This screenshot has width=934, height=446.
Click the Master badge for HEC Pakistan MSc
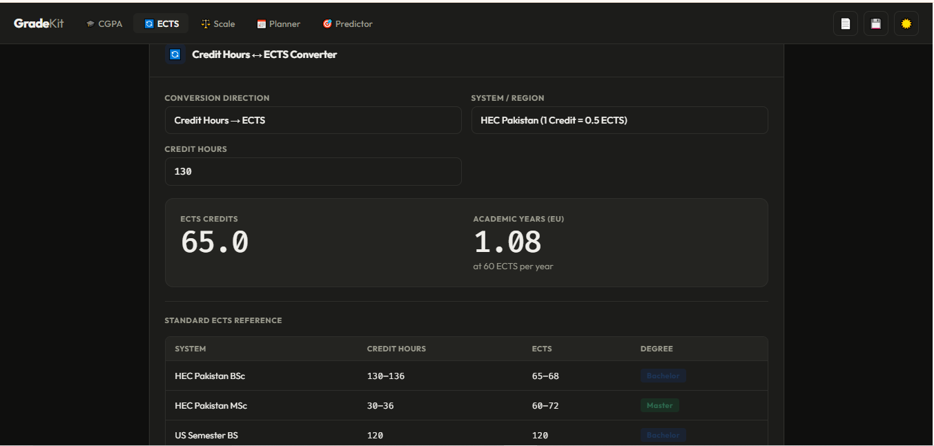[x=659, y=405]
